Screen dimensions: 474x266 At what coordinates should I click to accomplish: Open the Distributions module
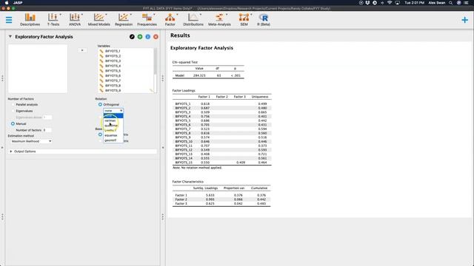coord(193,20)
